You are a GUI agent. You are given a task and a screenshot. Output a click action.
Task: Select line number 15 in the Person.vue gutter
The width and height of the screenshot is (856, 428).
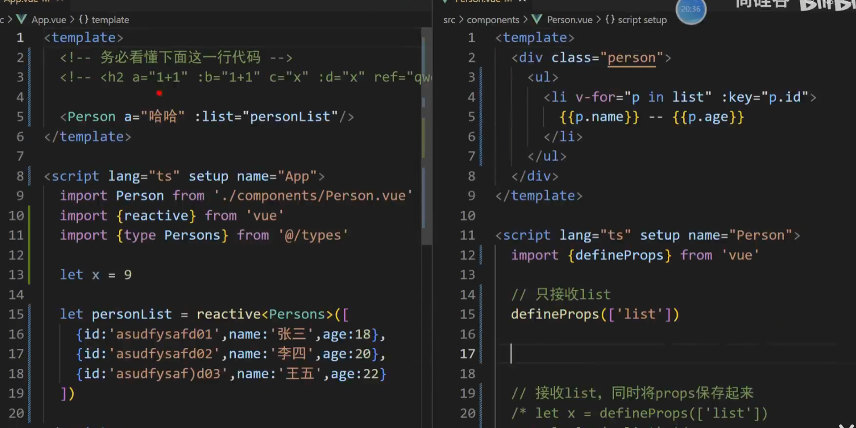468,314
